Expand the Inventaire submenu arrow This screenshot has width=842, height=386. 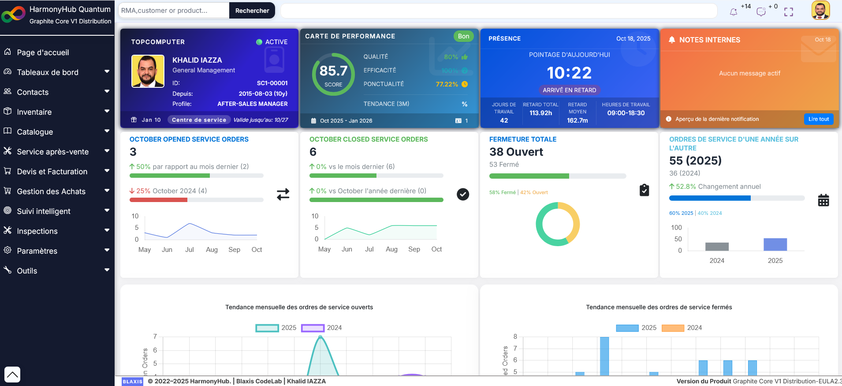107,112
